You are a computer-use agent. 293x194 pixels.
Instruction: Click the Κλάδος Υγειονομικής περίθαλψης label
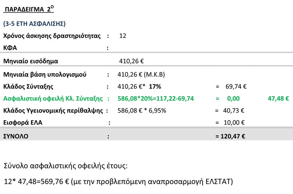pos(54,110)
